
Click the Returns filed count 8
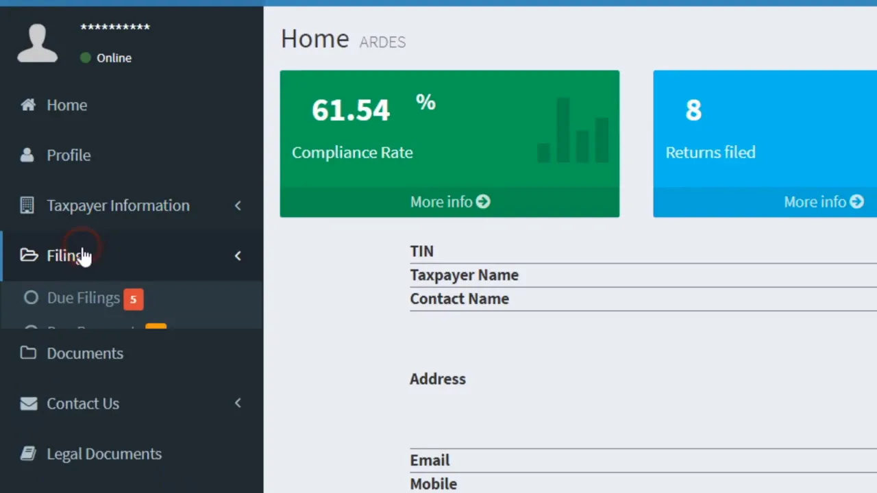[x=693, y=110]
